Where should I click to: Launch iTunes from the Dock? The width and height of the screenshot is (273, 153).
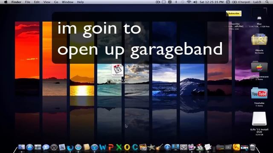pos(95,147)
